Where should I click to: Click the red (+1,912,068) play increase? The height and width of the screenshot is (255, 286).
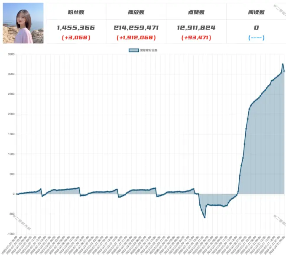(x=136, y=38)
